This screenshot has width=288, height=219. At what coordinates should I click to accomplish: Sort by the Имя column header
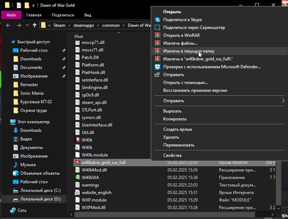click(x=79, y=36)
